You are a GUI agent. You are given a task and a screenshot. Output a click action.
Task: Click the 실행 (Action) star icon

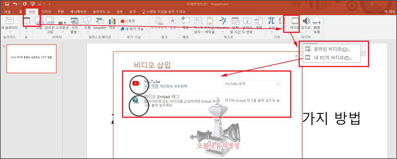173,21
